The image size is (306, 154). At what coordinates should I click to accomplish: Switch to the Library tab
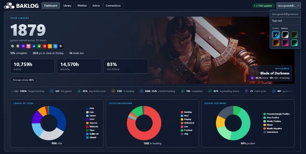[67, 6]
